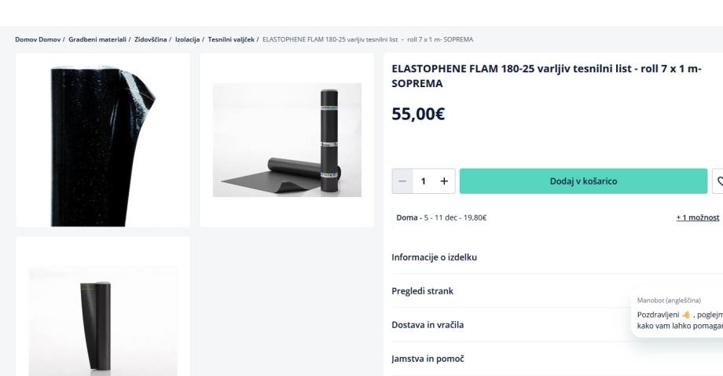Open the +1 možnost delivery link
Viewport: 723px width, 376px height.
coord(698,217)
